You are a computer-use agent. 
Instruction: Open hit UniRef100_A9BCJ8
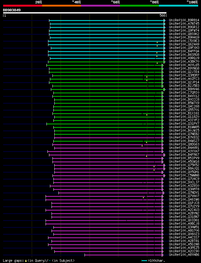[x=184, y=223]
